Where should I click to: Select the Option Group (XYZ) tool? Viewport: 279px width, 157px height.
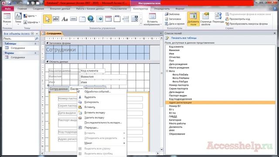pyautogui.click(x=117, y=19)
